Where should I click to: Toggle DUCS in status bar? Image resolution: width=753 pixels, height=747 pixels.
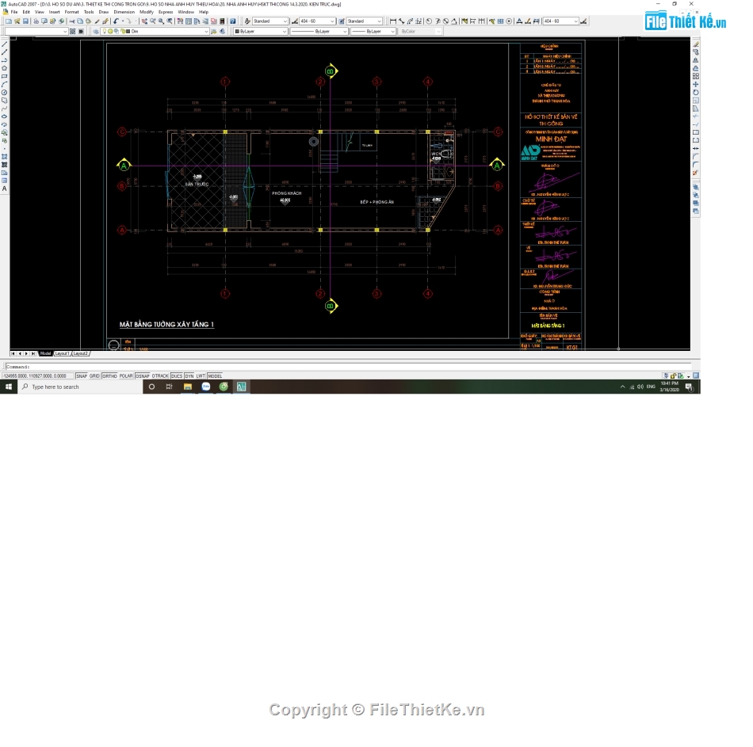(x=177, y=376)
